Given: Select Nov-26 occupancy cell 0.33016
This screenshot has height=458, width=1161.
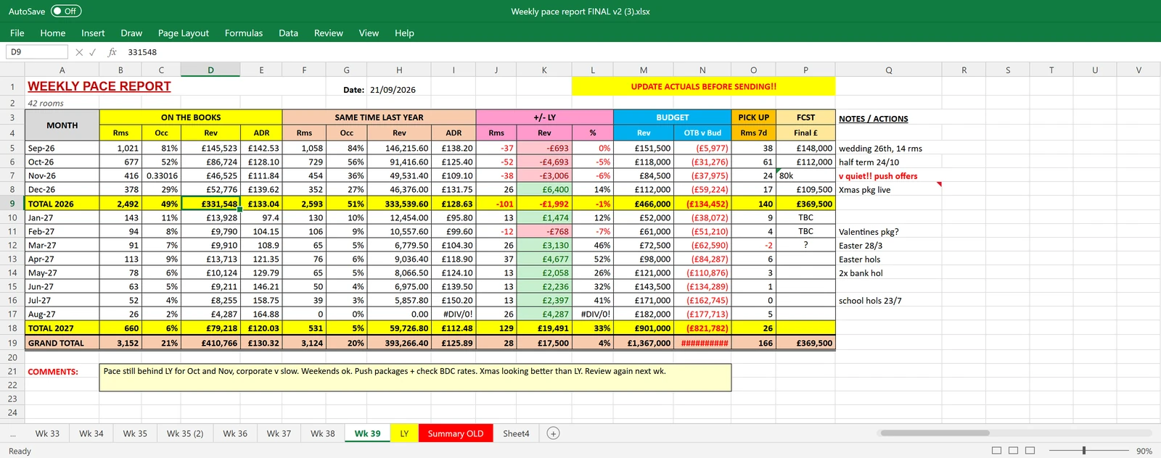Looking at the screenshot, I should tap(161, 175).
